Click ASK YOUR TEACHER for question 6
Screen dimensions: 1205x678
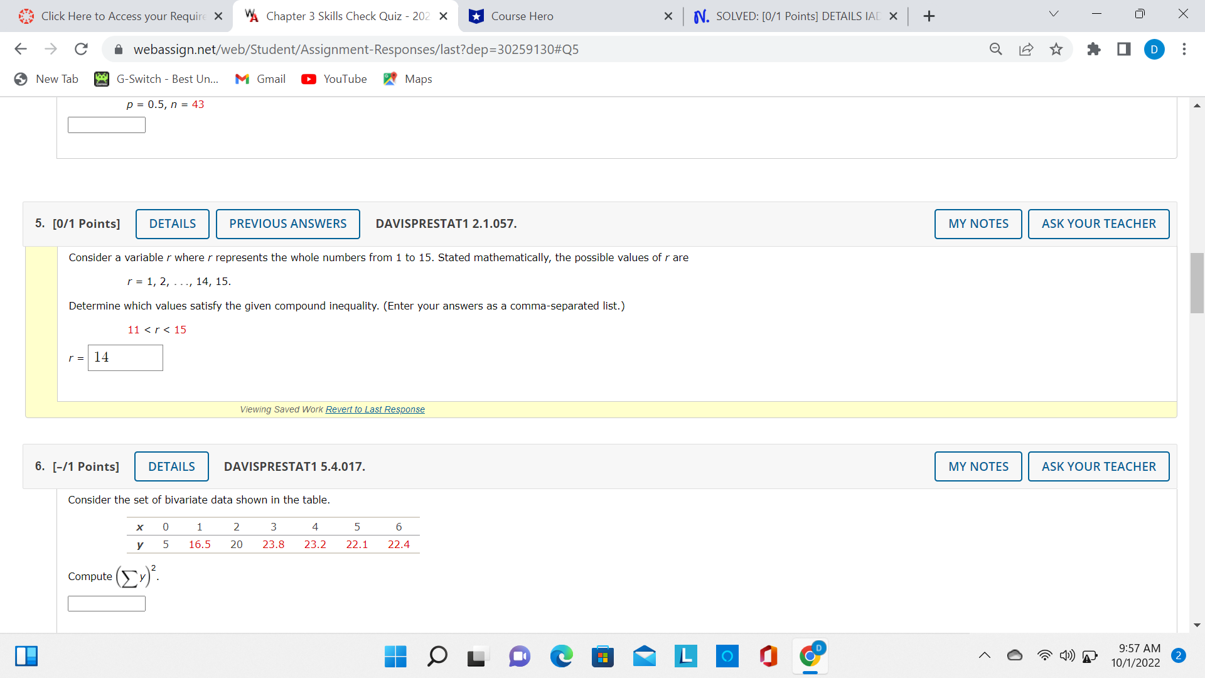(1098, 466)
